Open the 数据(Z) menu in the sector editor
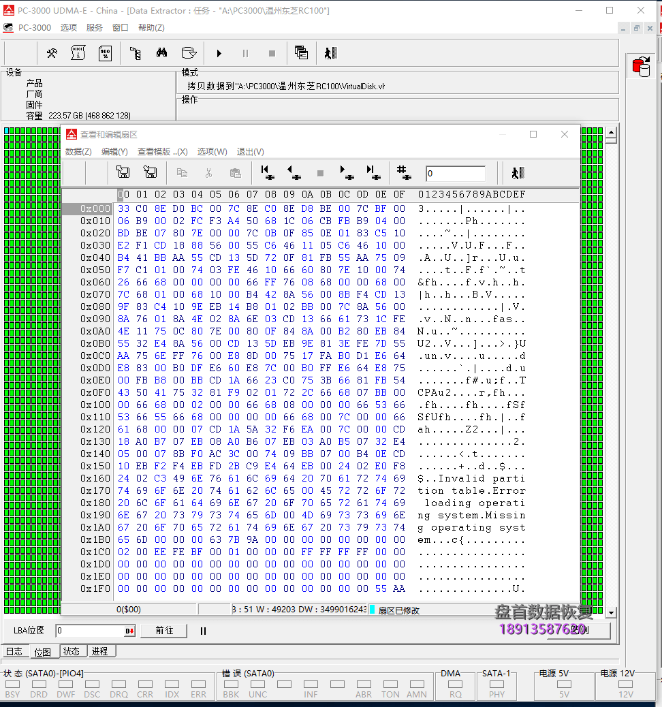The image size is (662, 707). 78,152
